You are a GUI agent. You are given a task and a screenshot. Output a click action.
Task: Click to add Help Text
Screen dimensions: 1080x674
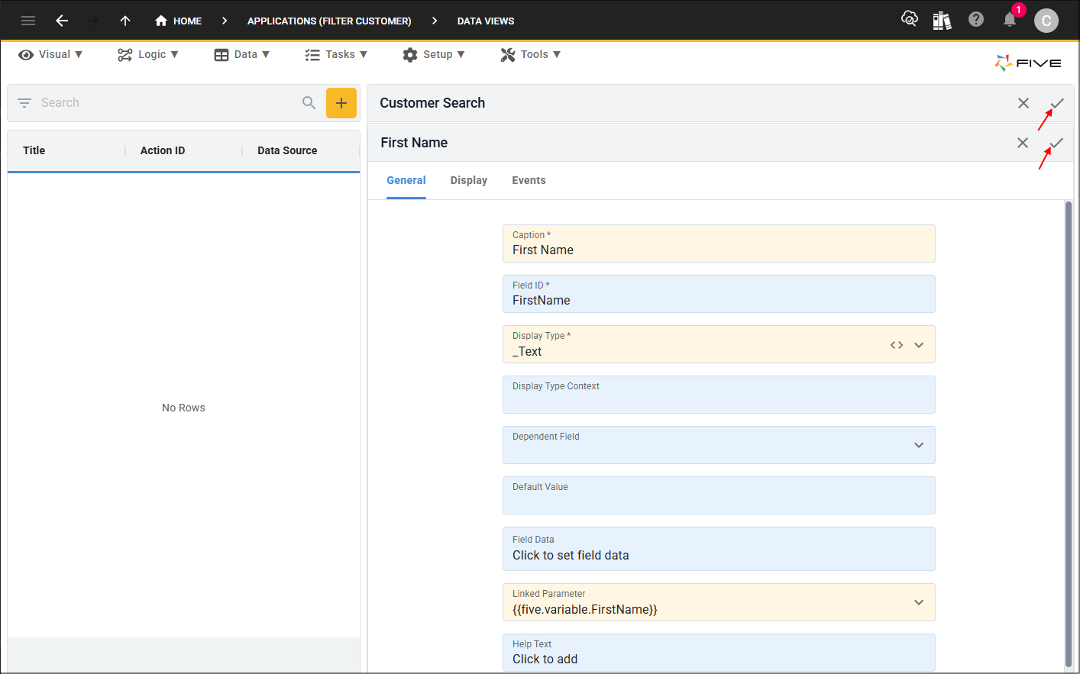pyautogui.click(x=719, y=653)
